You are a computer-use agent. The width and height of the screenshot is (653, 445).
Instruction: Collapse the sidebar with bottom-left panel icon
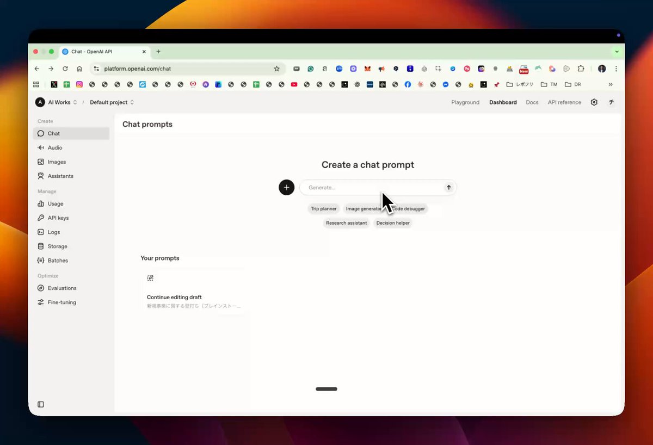pos(41,404)
